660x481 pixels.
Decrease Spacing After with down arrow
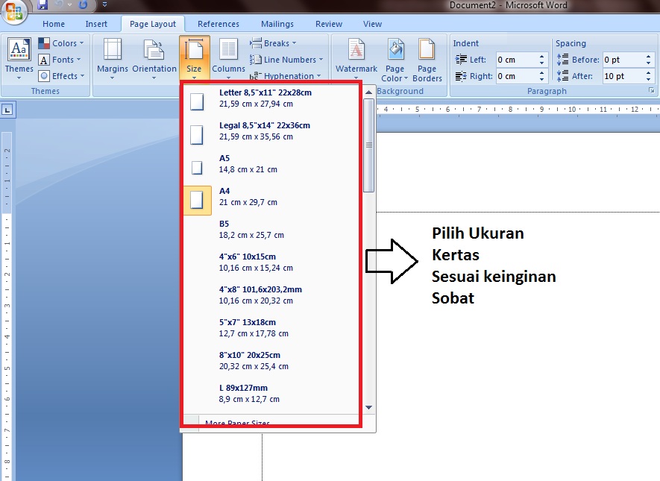(x=648, y=80)
